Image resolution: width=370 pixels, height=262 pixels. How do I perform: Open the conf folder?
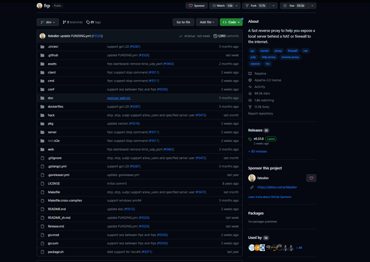(51, 89)
